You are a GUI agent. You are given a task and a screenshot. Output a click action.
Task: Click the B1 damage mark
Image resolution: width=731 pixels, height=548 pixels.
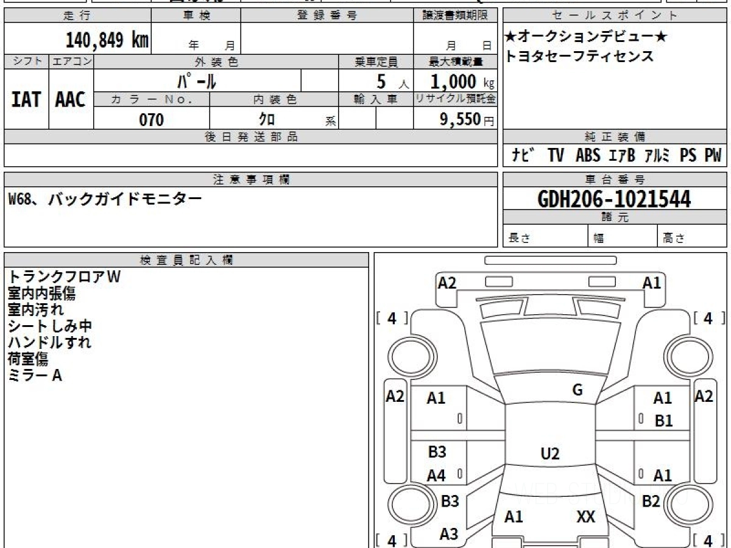click(x=663, y=420)
